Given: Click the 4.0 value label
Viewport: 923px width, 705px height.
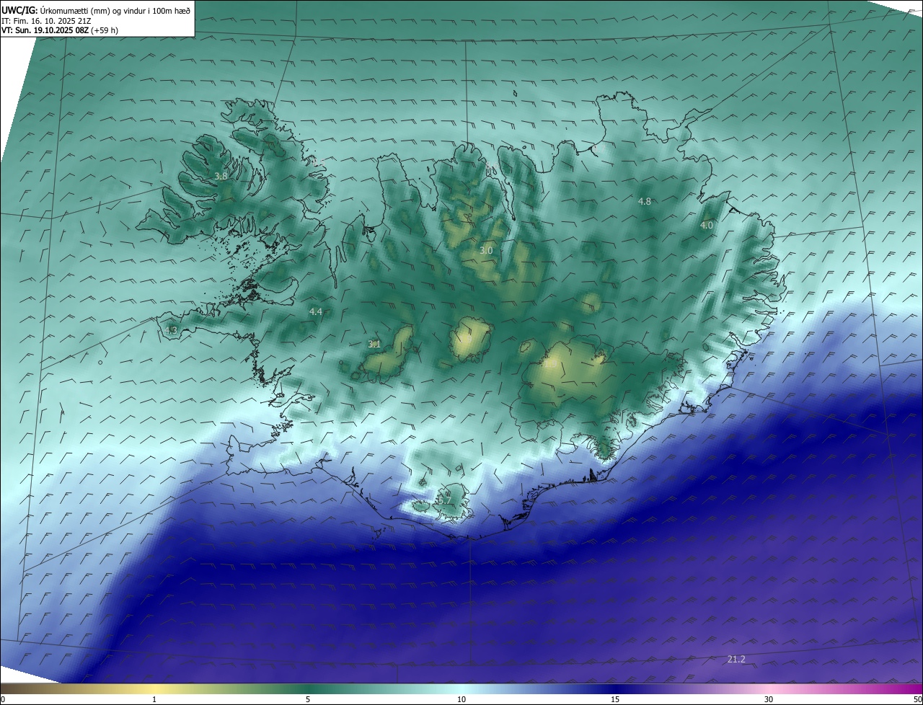Looking at the screenshot, I should coord(707,226).
